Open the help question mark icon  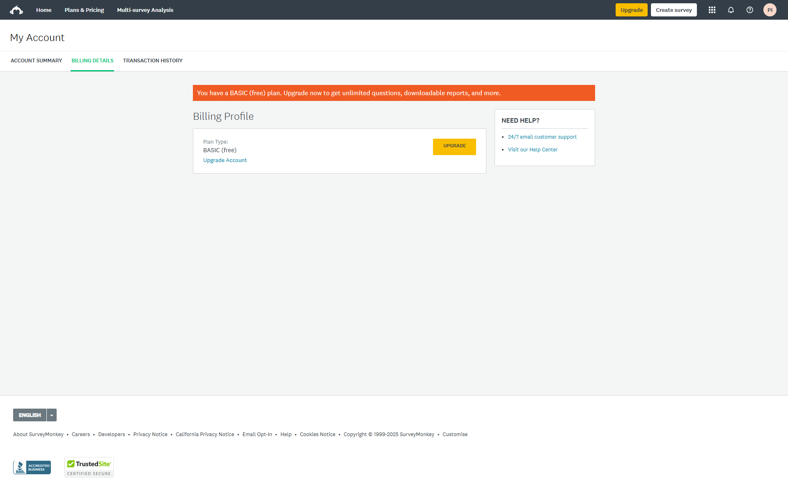[x=750, y=10]
